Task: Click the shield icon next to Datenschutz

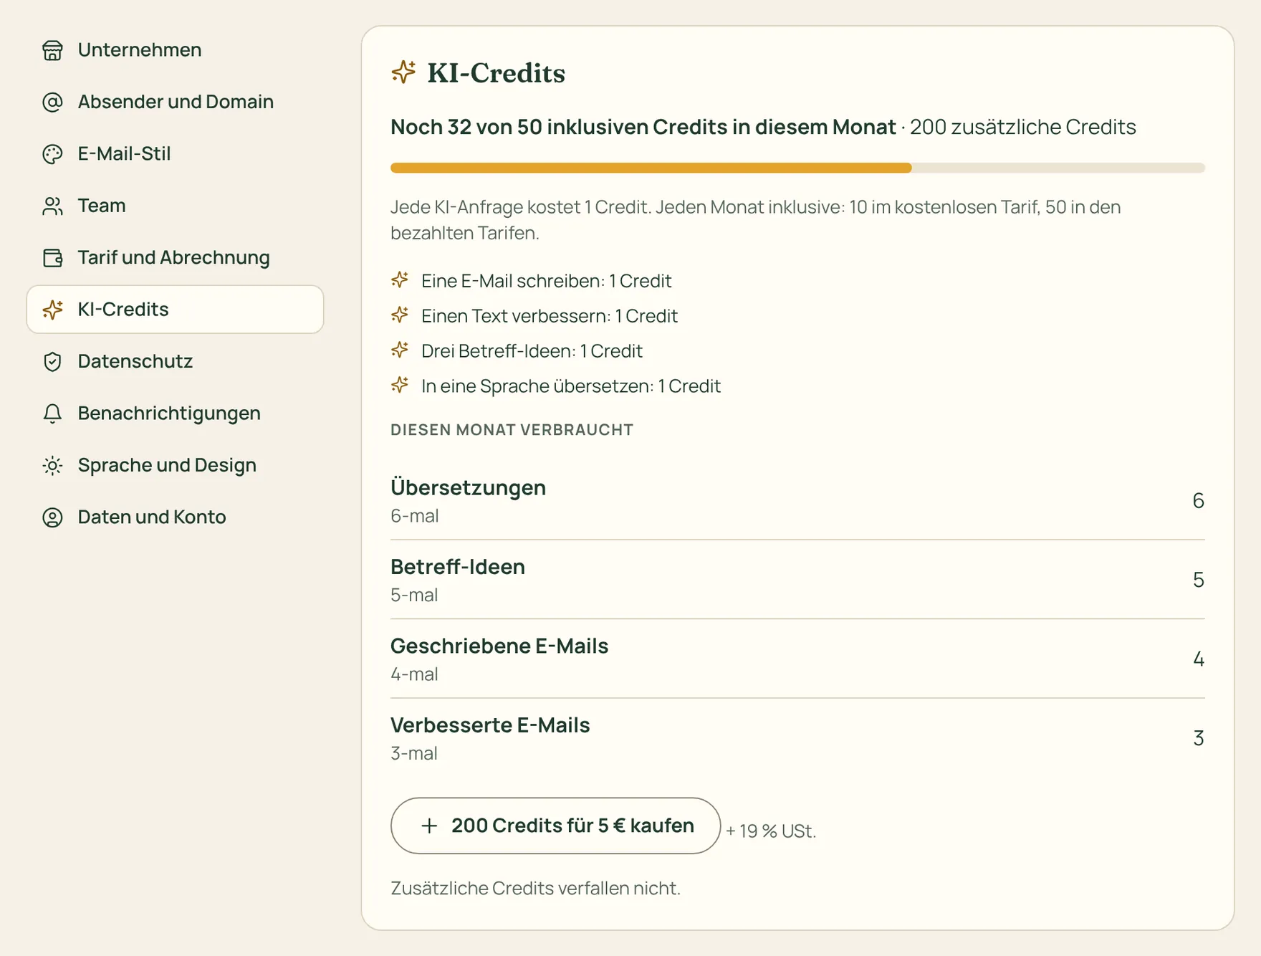Action: (52, 361)
